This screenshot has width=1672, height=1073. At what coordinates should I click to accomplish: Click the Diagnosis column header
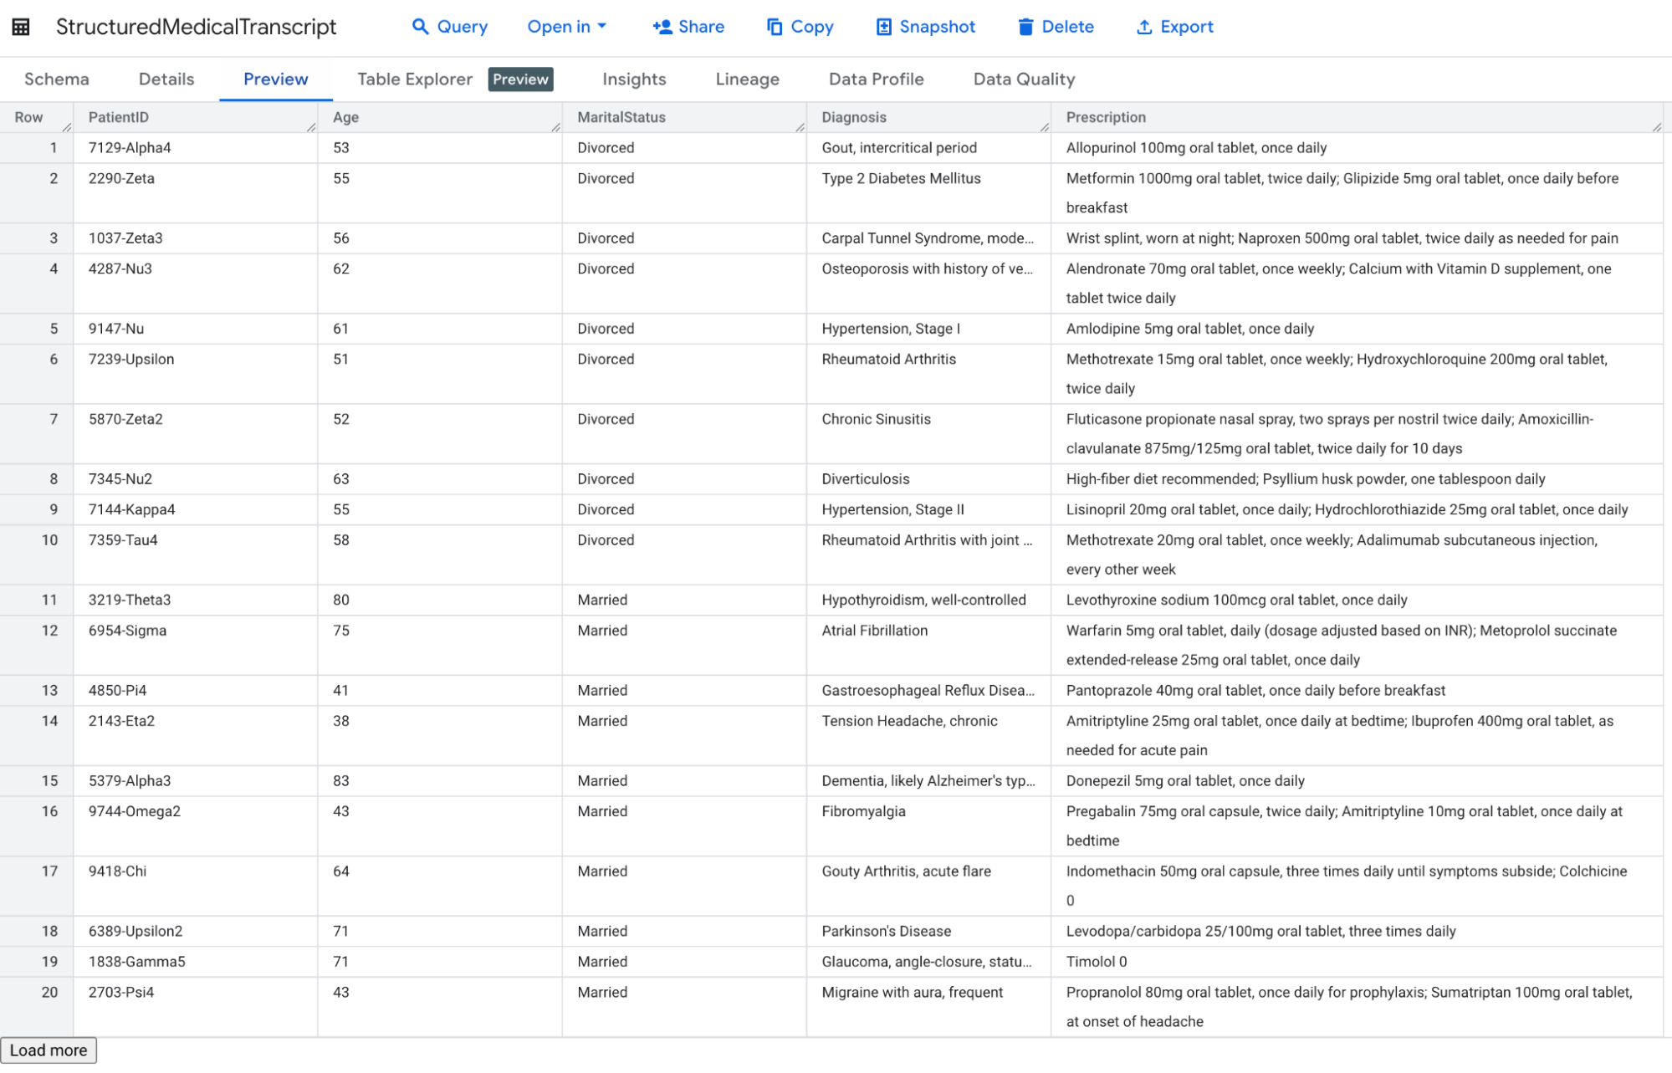928,118
